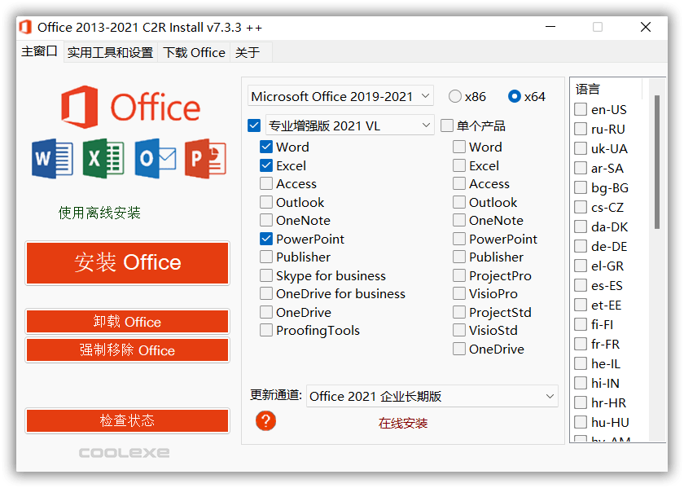The width and height of the screenshot is (684, 488).
Task: Select the x86 architecture radio button
Action: (x=455, y=96)
